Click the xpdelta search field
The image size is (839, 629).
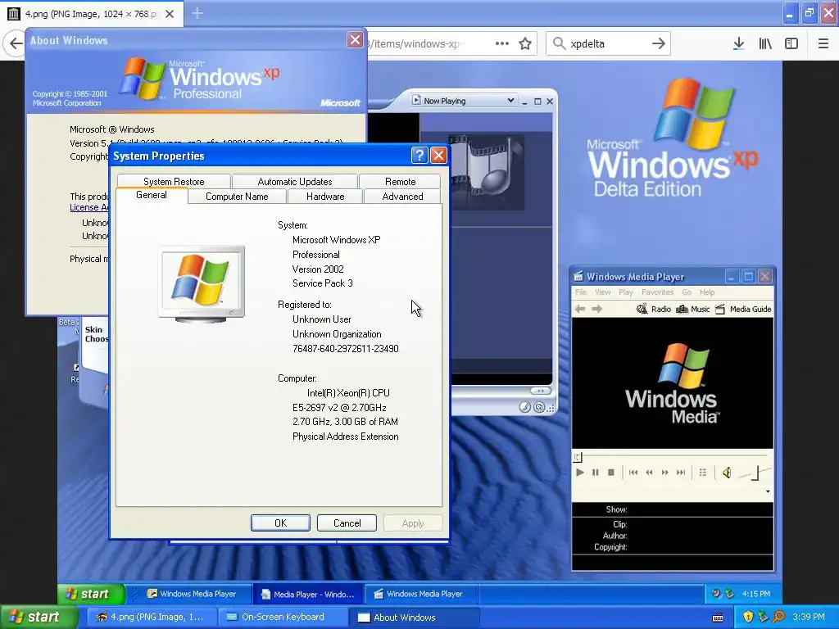pos(608,43)
